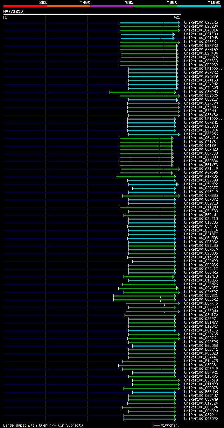Open hit UniRef100_A9TEA0
This screenshot has width=224, height=428.
tap(201, 34)
